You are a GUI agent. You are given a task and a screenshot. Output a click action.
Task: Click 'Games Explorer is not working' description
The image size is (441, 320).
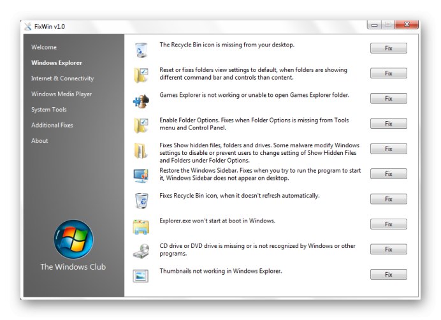pos(254,95)
